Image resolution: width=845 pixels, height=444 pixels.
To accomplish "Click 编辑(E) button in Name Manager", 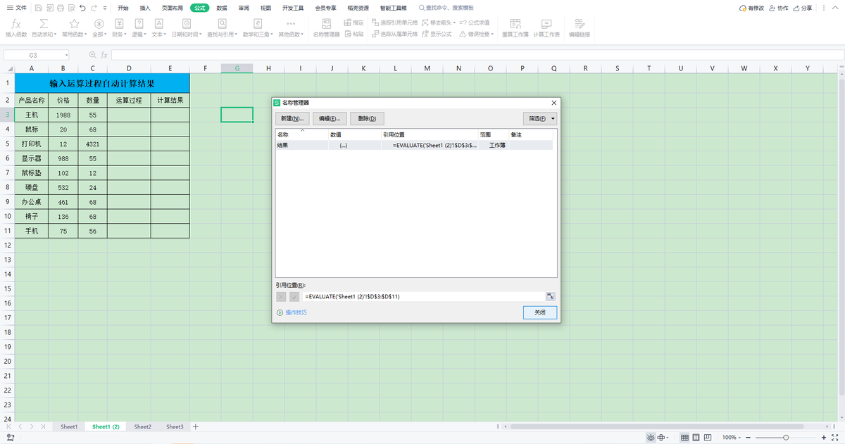I will 330,118.
